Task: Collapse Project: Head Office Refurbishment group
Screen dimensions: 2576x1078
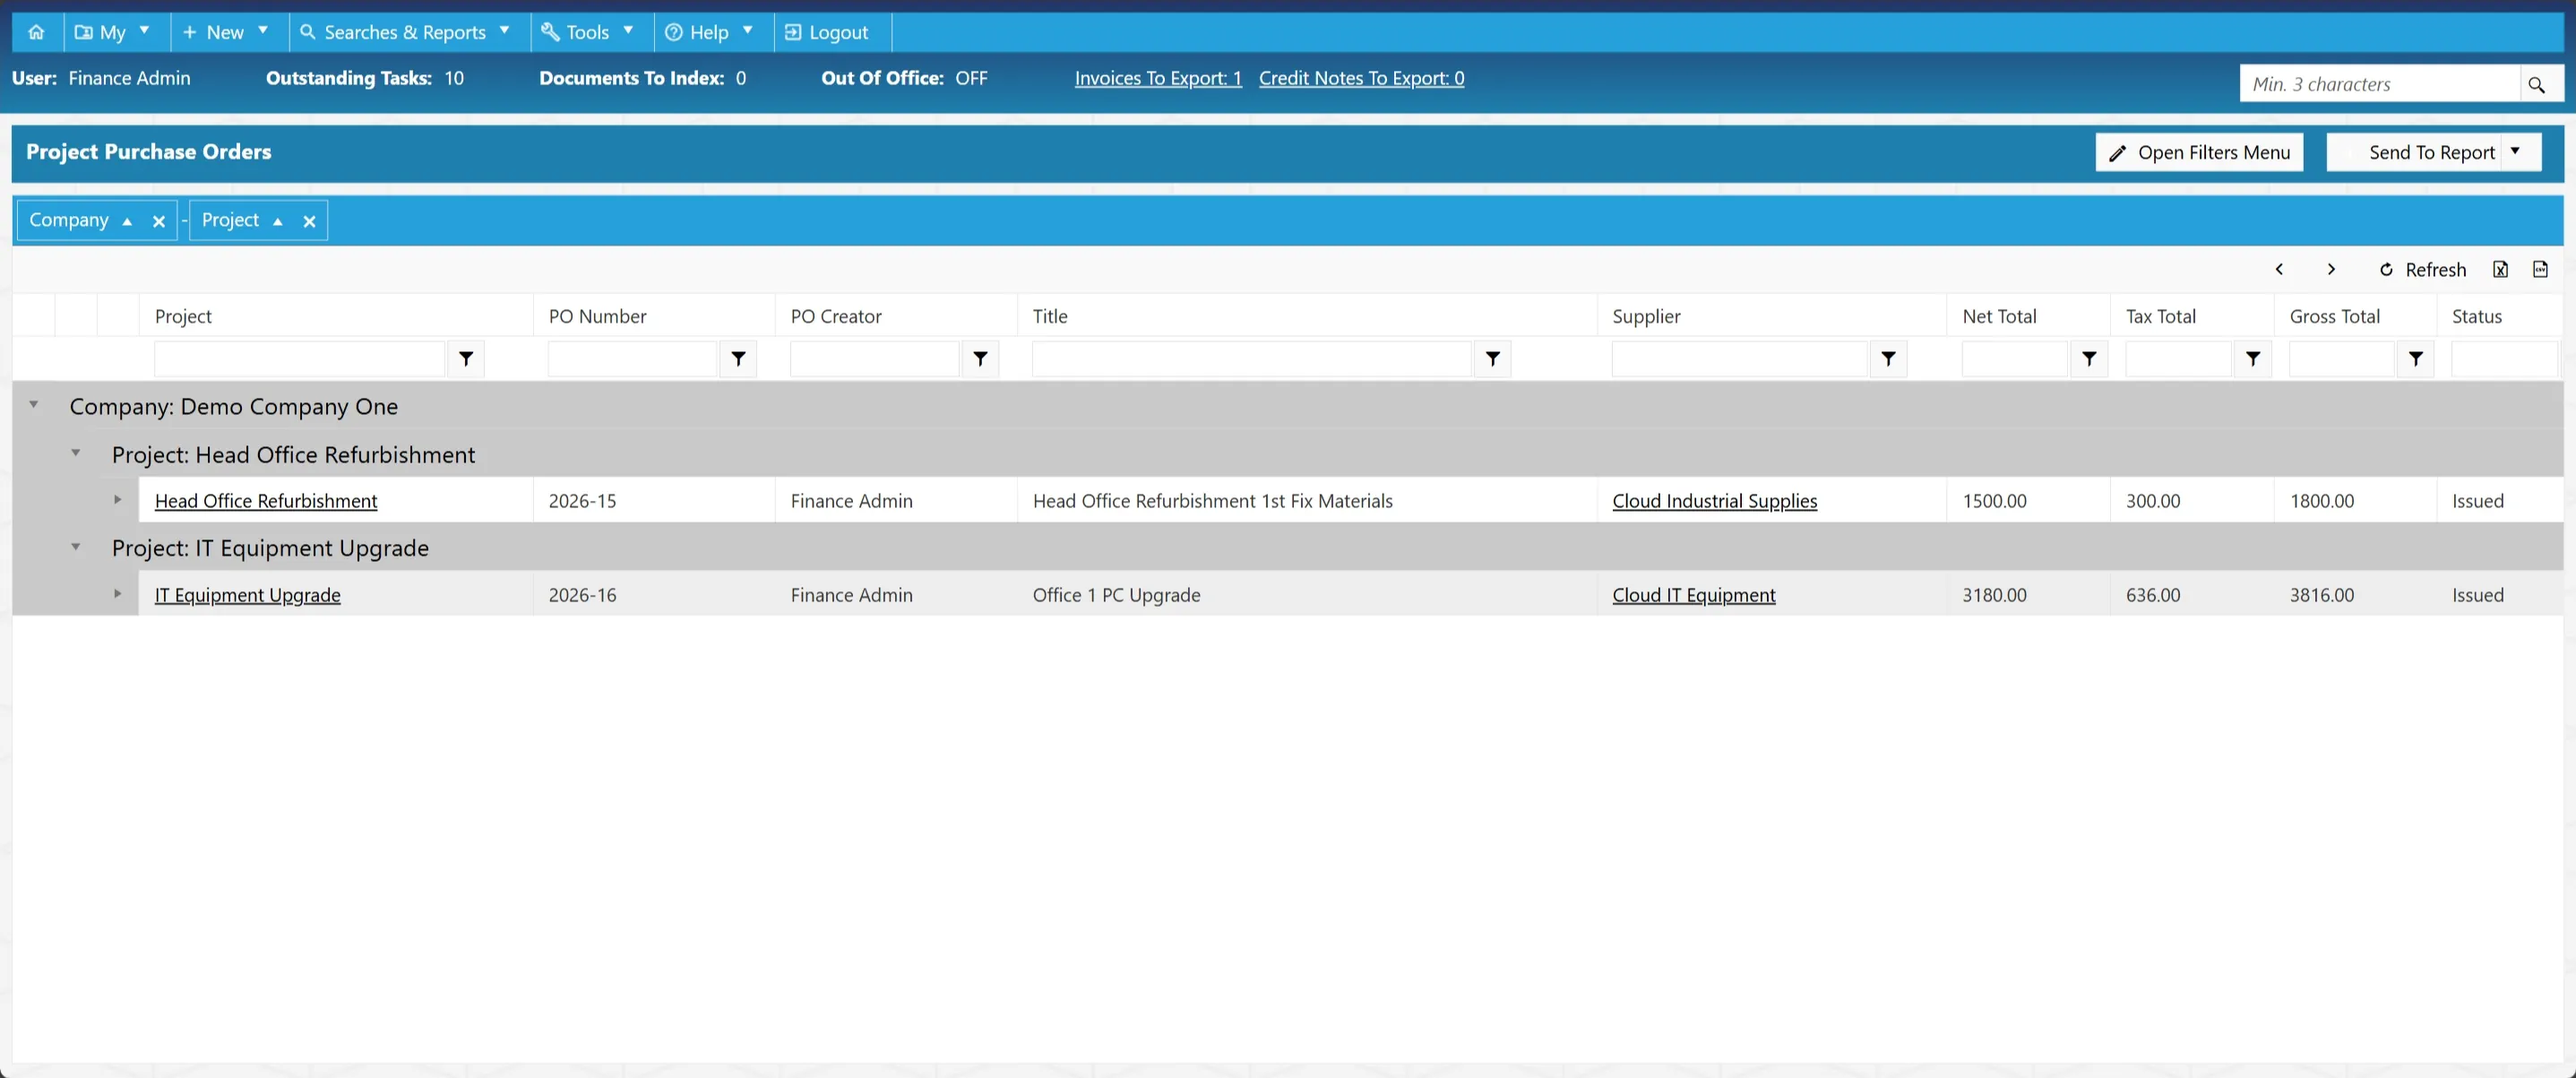Action: [x=75, y=453]
